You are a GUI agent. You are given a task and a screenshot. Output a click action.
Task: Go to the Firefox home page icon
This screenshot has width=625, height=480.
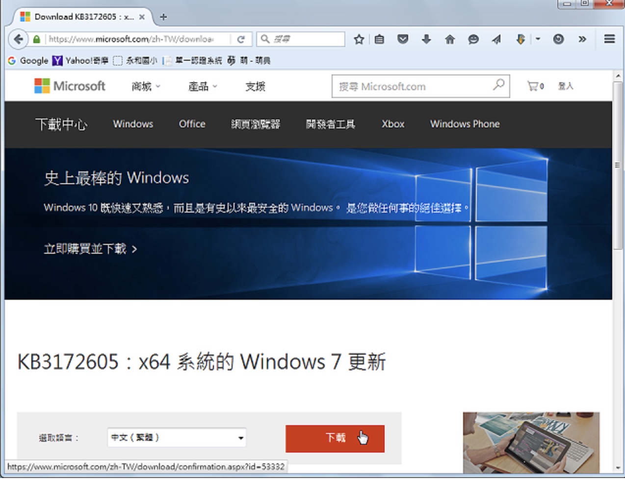450,39
